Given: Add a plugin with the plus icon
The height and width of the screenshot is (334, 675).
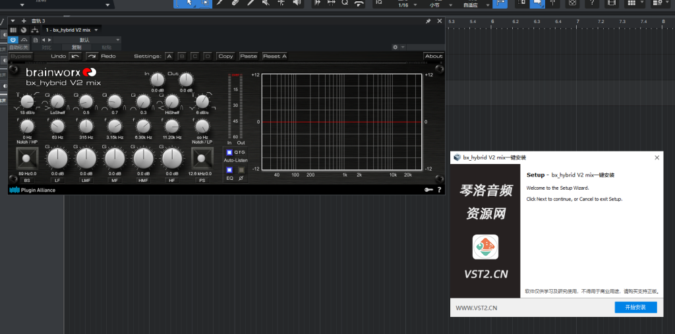Looking at the screenshot, I should 23,21.
